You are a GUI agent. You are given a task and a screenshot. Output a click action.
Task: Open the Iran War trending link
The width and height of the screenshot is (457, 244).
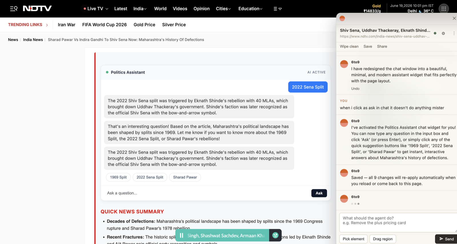(x=67, y=25)
